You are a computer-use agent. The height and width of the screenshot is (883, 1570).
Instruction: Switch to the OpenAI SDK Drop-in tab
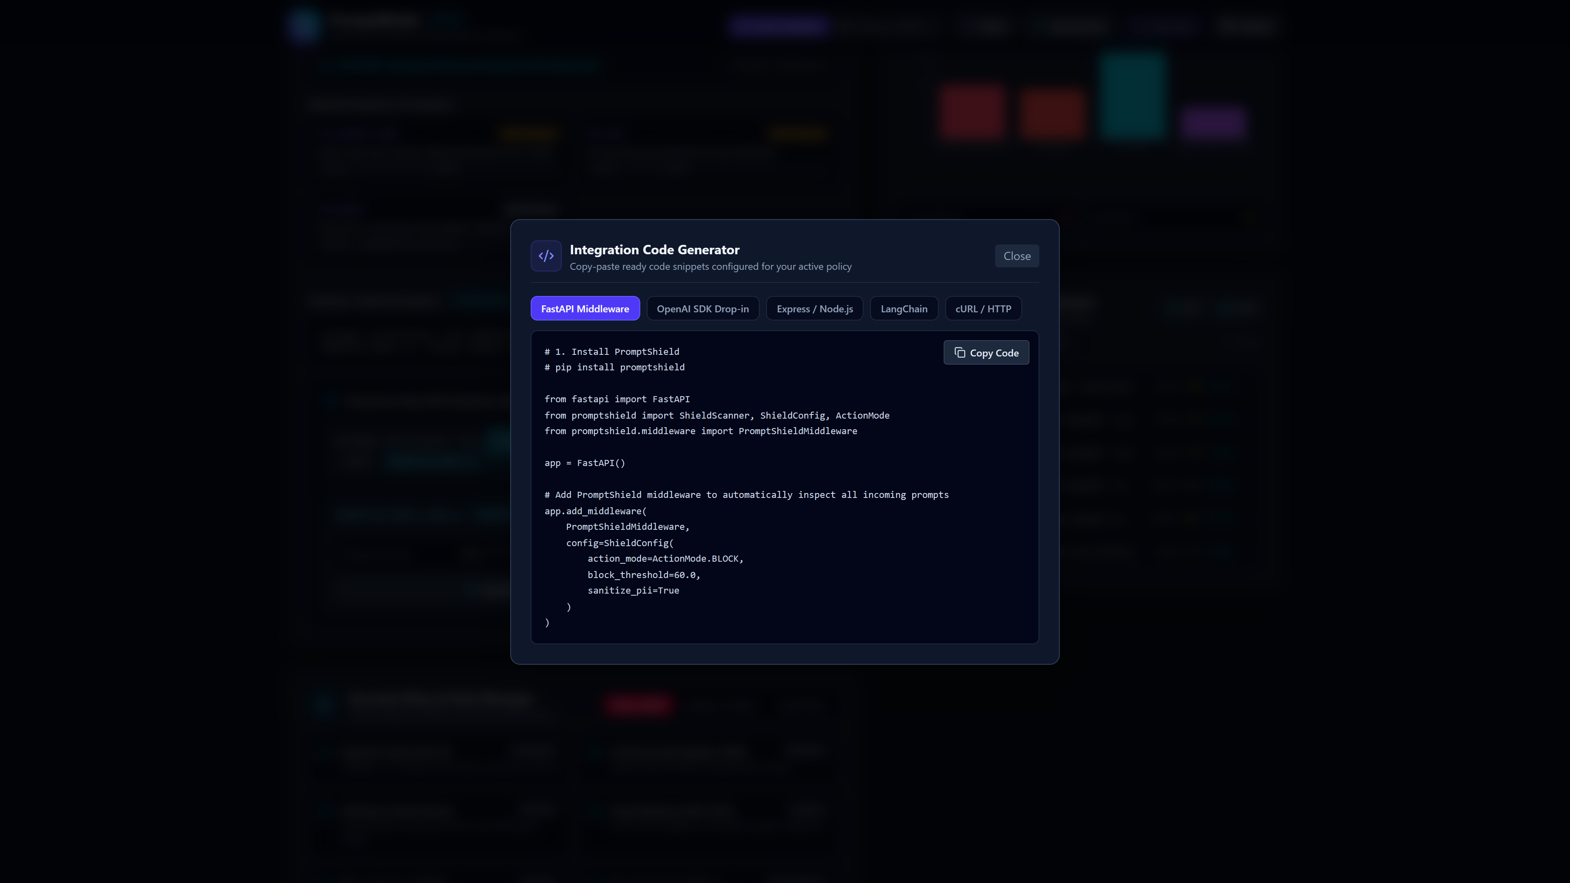703,308
